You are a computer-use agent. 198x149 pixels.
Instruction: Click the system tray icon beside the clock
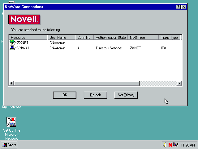[176, 145]
